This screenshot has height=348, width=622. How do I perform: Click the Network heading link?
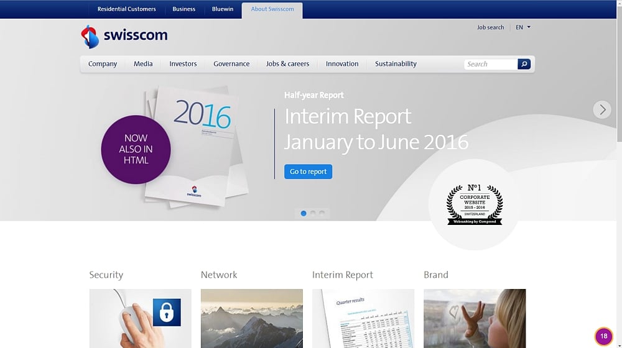coord(218,275)
